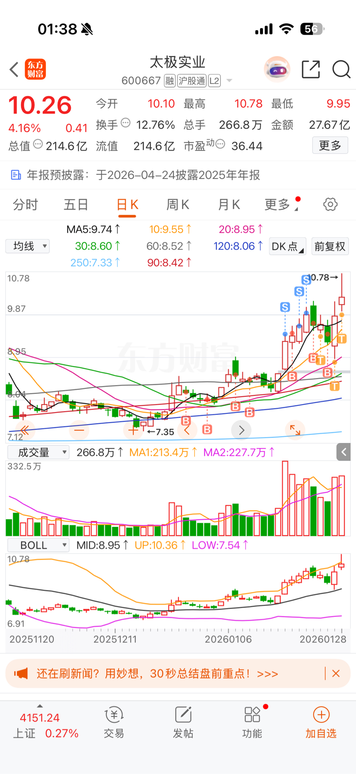Open the search magnifier icon
This screenshot has width=356, height=774.
[x=342, y=70]
